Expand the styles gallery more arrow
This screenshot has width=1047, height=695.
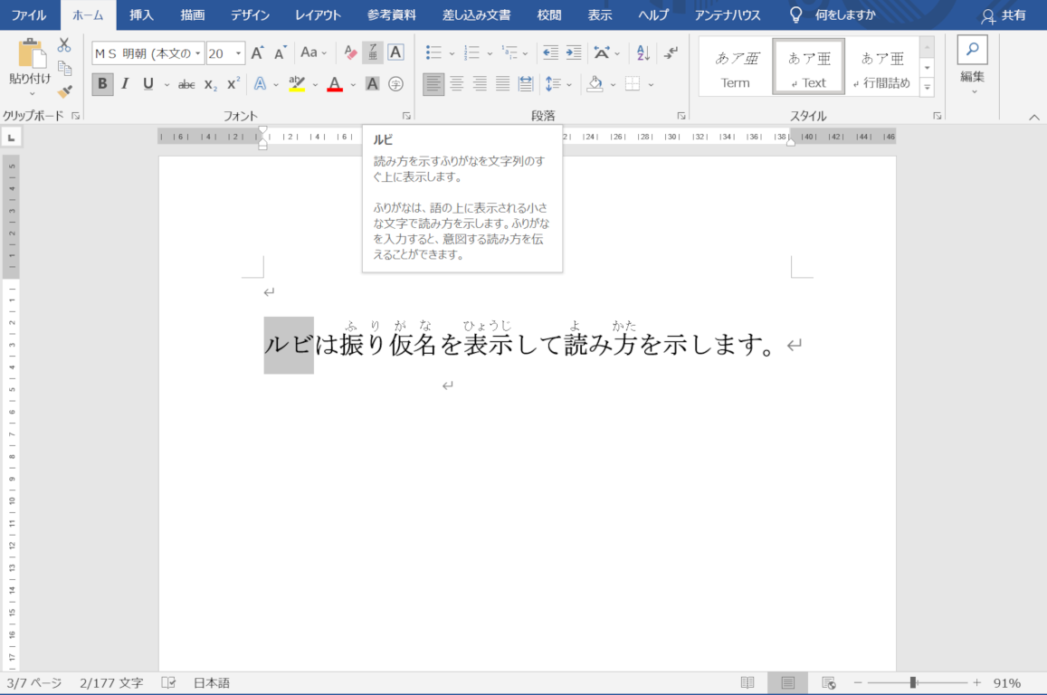(x=927, y=88)
